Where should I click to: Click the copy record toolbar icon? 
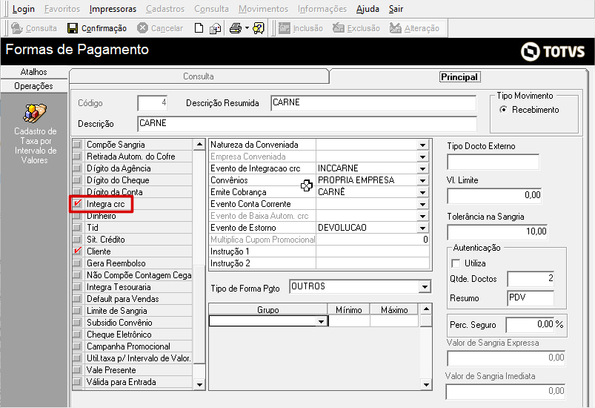[x=215, y=28]
